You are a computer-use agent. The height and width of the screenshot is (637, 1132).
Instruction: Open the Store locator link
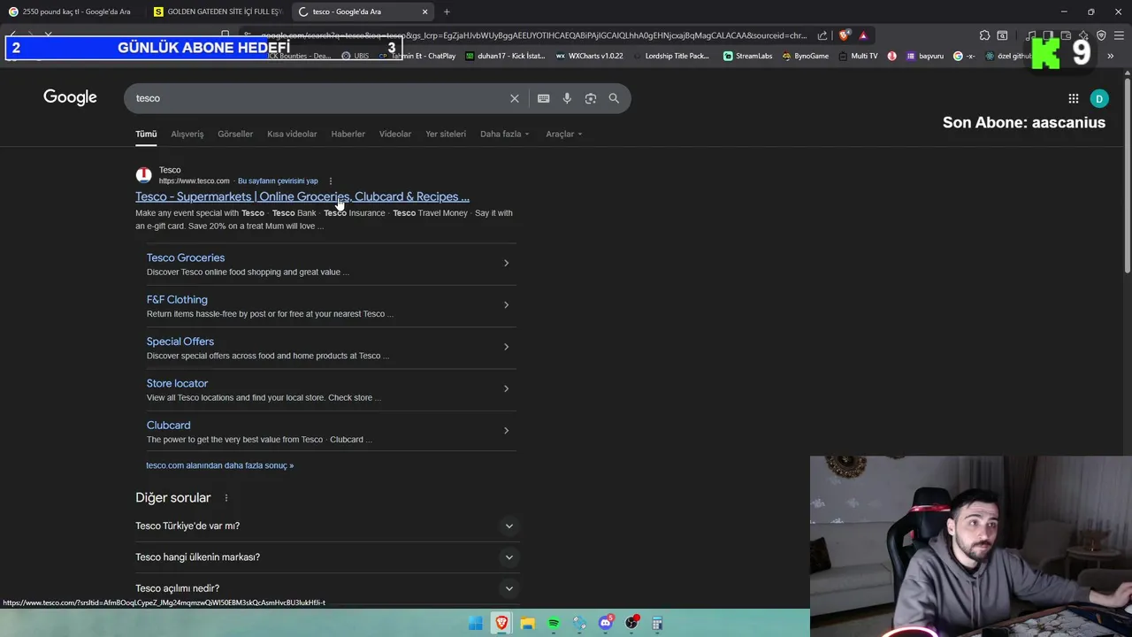(x=177, y=383)
